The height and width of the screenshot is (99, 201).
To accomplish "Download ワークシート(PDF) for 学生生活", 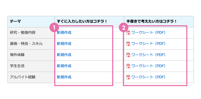I will pyautogui.click(x=148, y=66).
